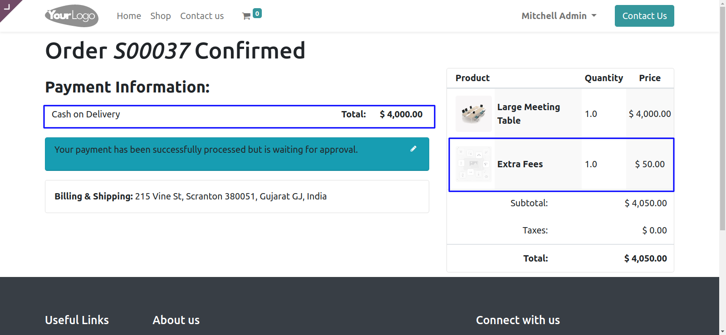This screenshot has height=335, width=726.
Task: Select the Cash on Delivery payment row
Action: pos(239,117)
